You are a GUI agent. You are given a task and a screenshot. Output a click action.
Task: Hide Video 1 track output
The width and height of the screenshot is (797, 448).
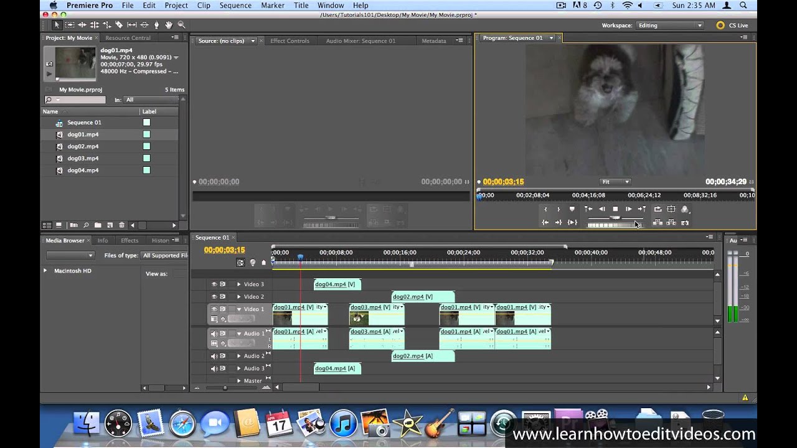[214, 309]
